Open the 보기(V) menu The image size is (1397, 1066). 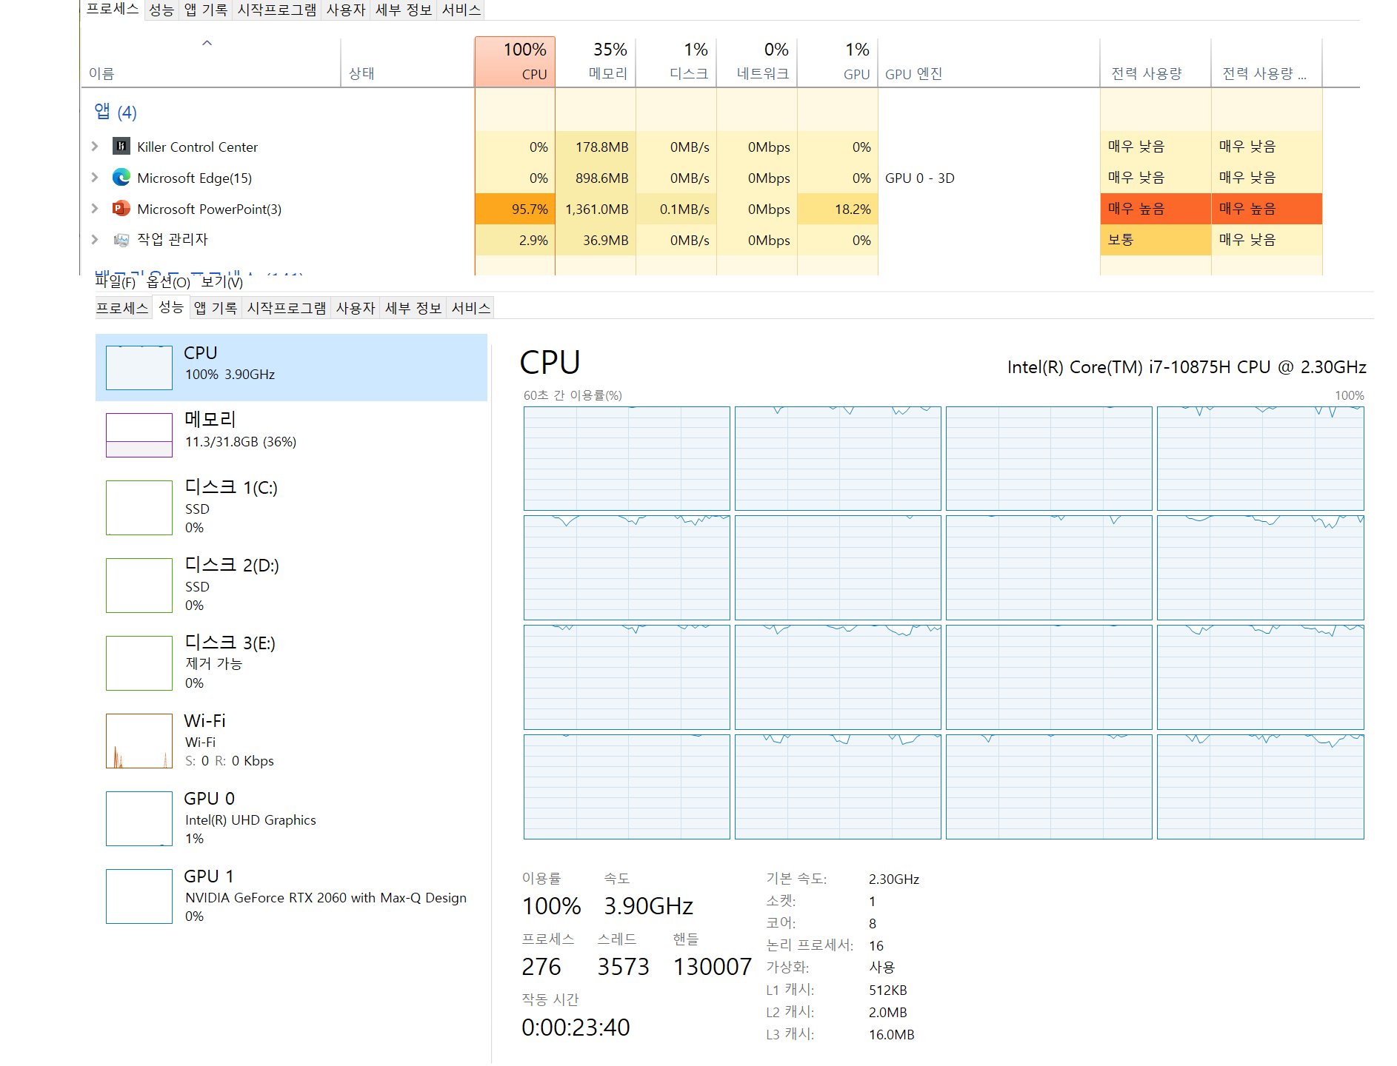click(222, 282)
